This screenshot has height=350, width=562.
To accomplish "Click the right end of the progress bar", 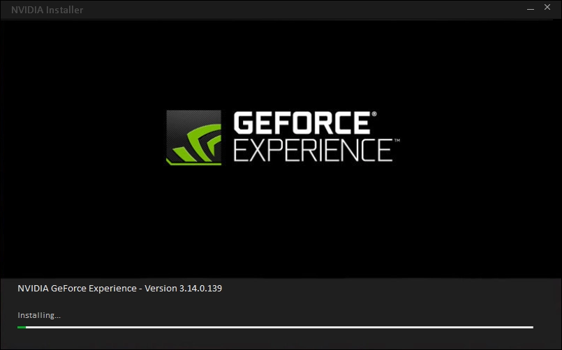I will tap(531, 327).
